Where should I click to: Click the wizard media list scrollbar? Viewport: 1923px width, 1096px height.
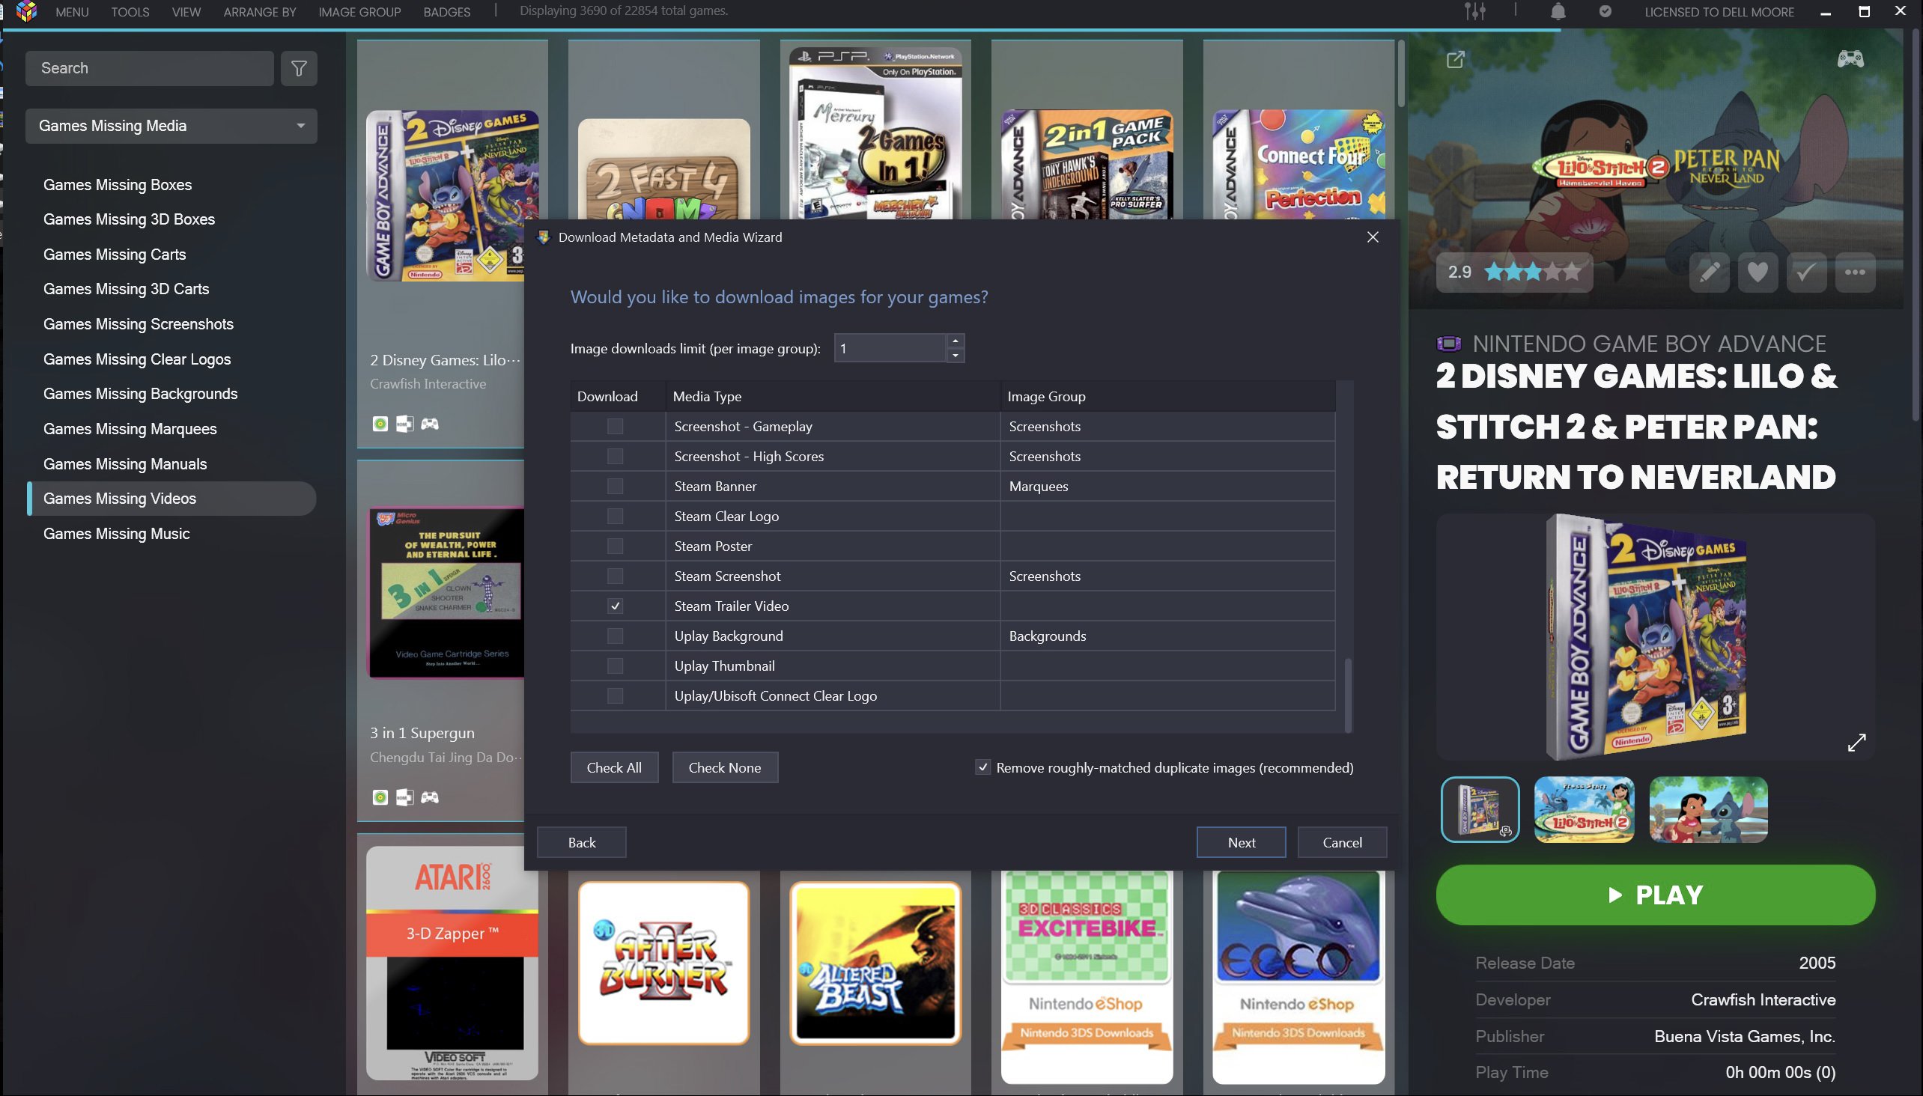pos(1348,694)
